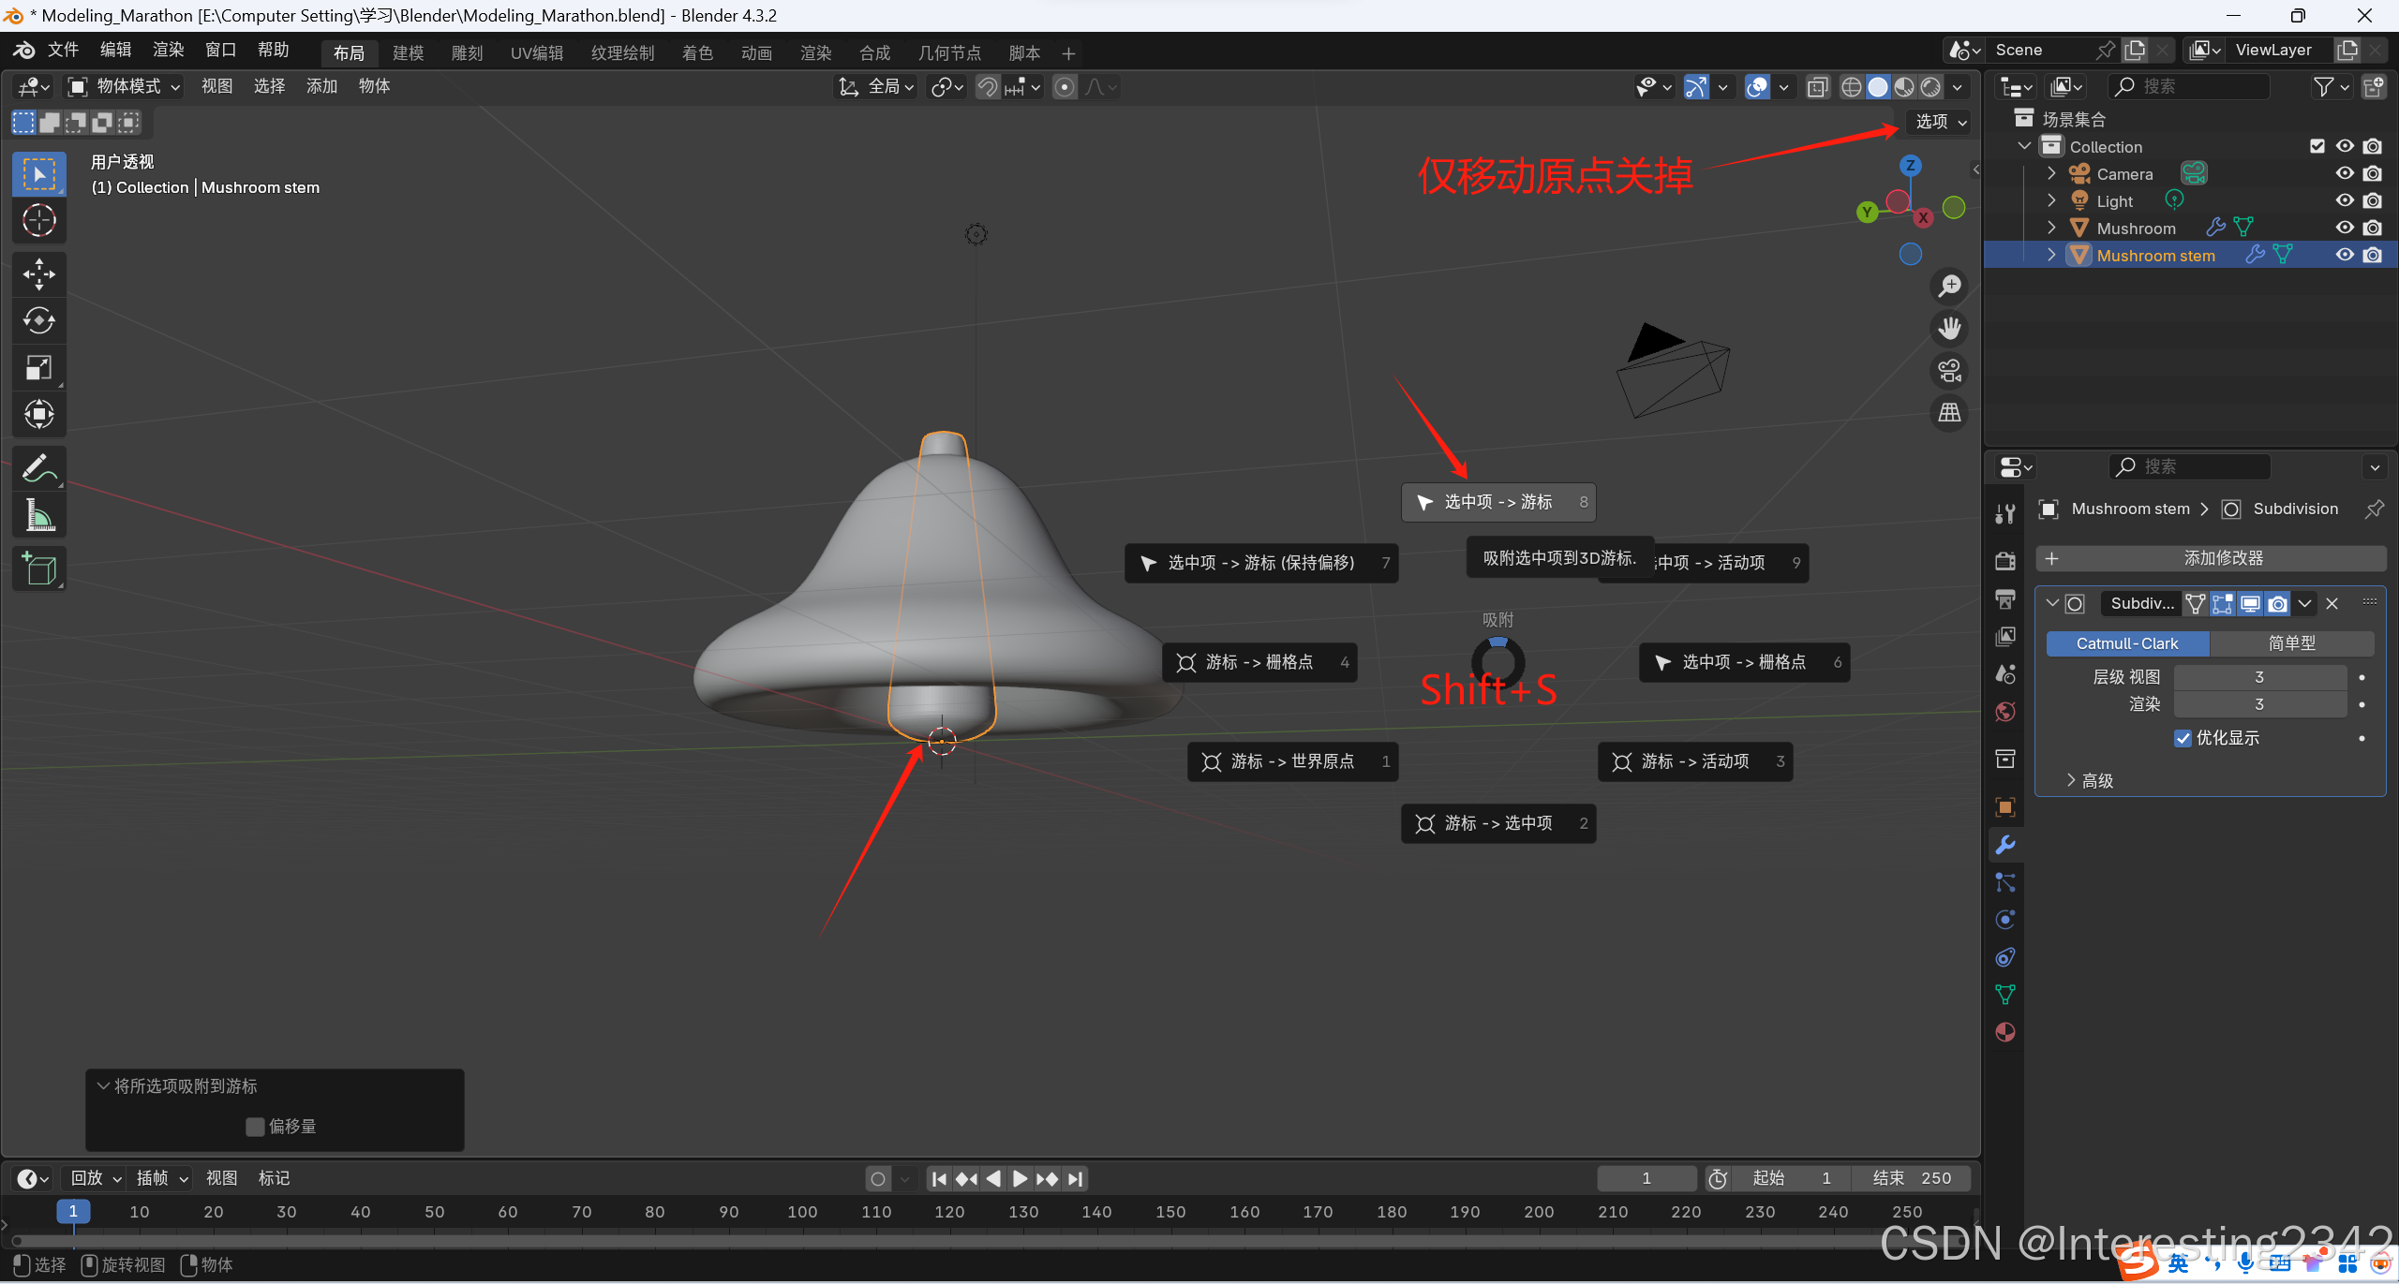The height and width of the screenshot is (1284, 2399).
Task: Click the Add Cube tool icon
Action: (38, 568)
